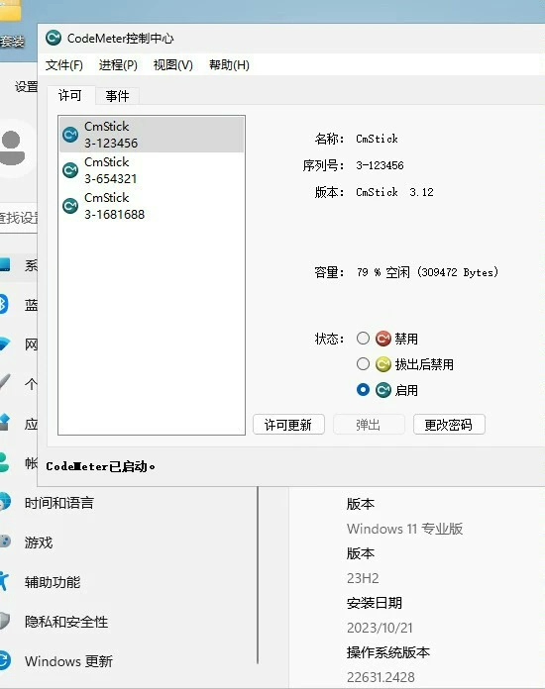Click the red 禁用 status icon
The height and width of the screenshot is (689, 545).
pyautogui.click(x=383, y=339)
